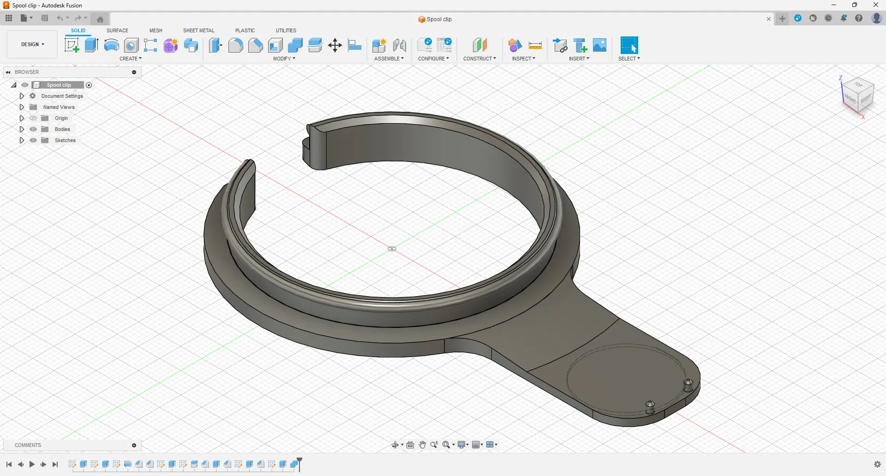Show the Origin folder
This screenshot has height=476, width=886.
tap(33, 118)
